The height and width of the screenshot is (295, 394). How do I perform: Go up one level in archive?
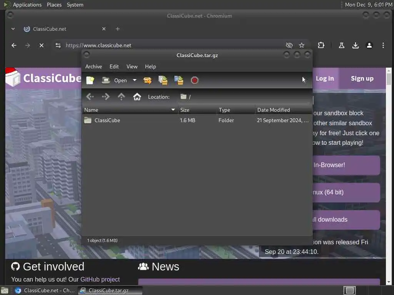[x=121, y=96]
